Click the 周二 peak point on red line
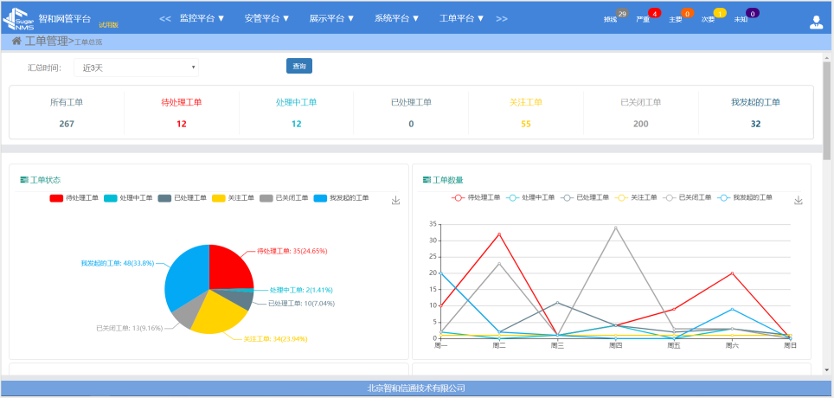Image resolution: width=834 pixels, height=398 pixels. 499,234
